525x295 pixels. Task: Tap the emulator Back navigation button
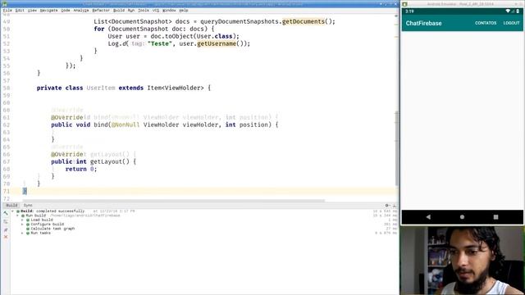pyautogui.click(x=428, y=217)
